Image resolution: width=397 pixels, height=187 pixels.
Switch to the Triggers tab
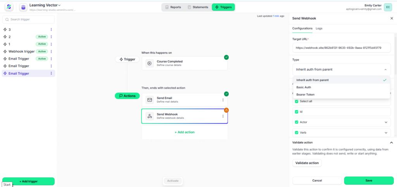click(x=223, y=7)
